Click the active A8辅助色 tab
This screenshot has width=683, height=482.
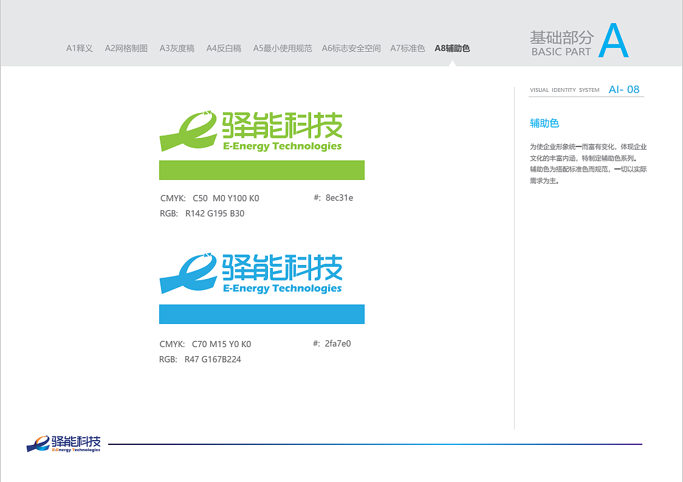(x=452, y=49)
